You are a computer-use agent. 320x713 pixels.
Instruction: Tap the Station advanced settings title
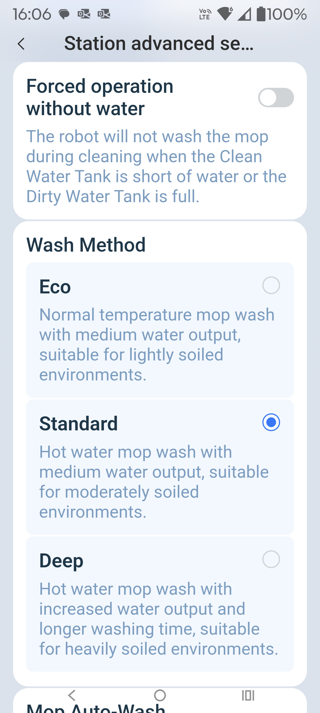(159, 43)
